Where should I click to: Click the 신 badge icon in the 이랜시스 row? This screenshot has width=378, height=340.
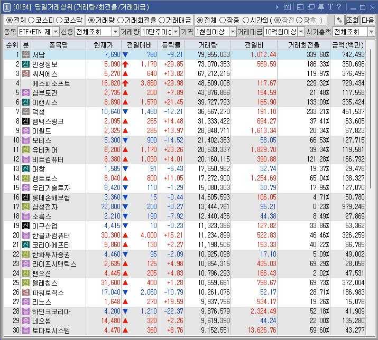click(26, 102)
